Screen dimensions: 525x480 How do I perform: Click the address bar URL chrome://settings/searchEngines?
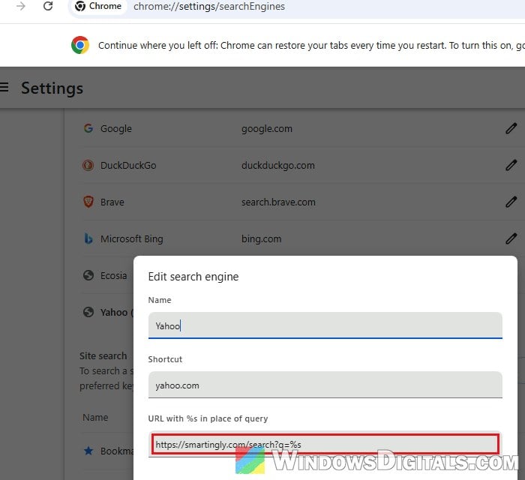click(x=209, y=6)
